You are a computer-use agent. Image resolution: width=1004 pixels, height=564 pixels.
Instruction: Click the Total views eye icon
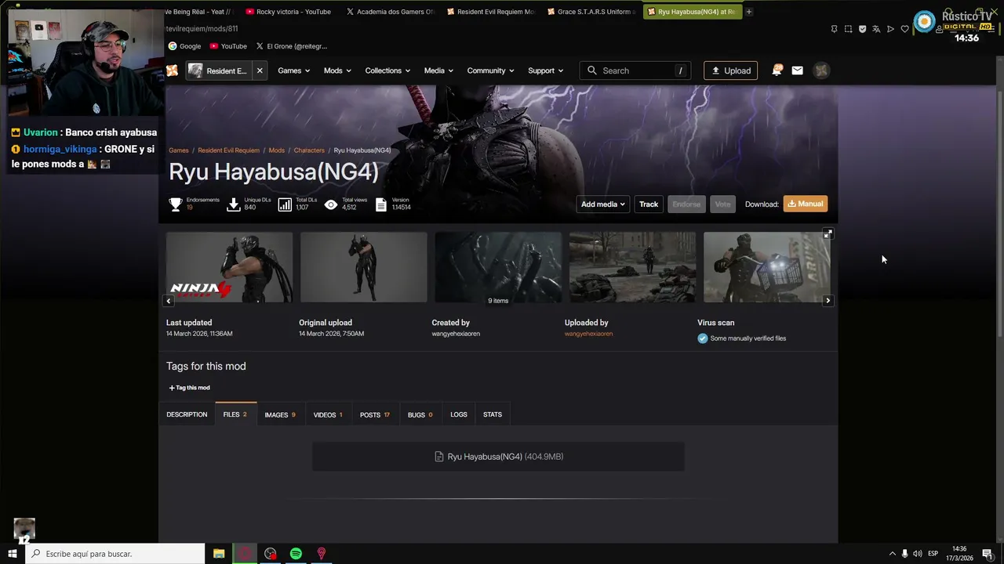[x=331, y=204]
